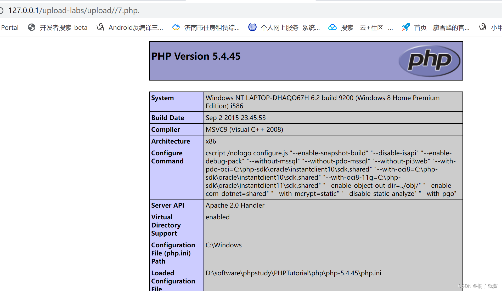The height and width of the screenshot is (291, 502).
Task: Open the 首页 - 廖雪峰的官... bookmark
Action: pos(442,27)
